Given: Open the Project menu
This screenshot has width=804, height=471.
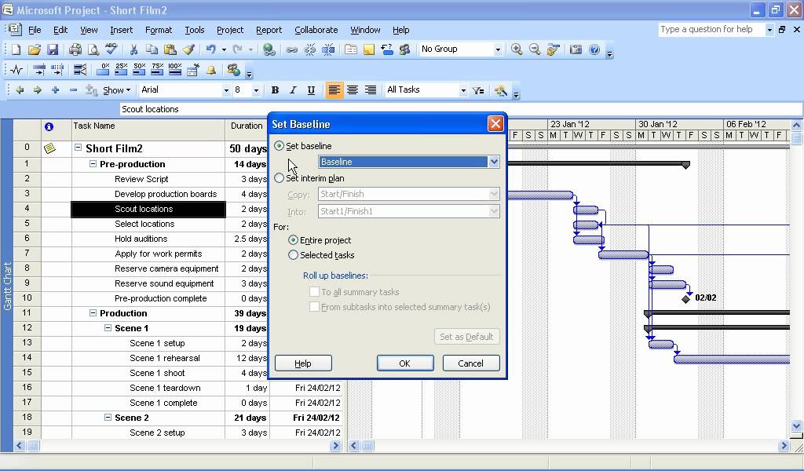Looking at the screenshot, I should pos(230,30).
